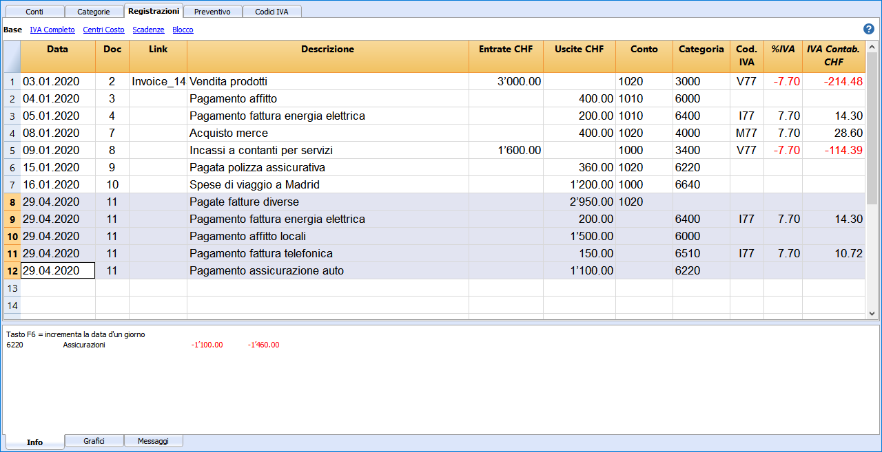
Task: Select the 'Acquisto merce' cell
Action: (327, 133)
